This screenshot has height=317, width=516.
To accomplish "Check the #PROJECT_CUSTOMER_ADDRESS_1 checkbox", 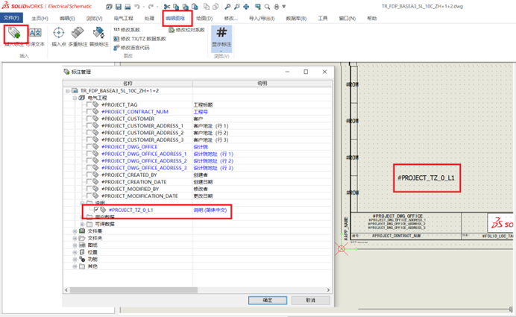I will tap(89, 125).
